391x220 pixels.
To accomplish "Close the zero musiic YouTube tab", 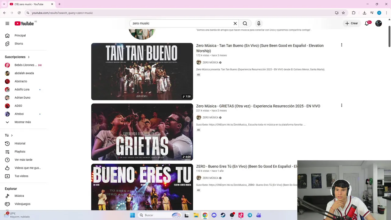I will (x=52, y=4).
